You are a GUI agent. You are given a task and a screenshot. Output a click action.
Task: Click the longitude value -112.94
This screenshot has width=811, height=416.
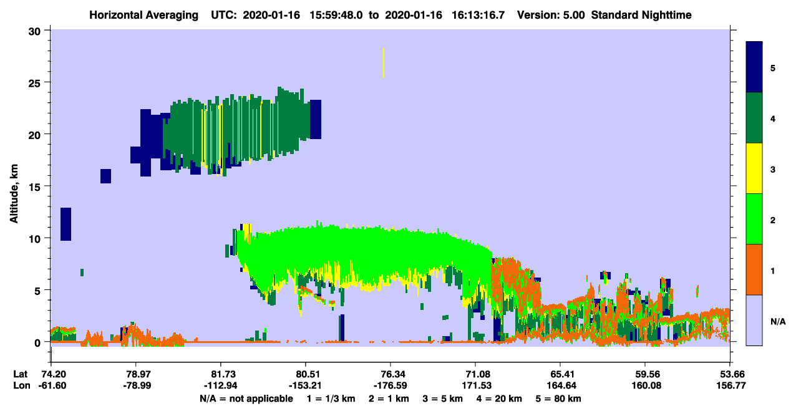point(220,385)
